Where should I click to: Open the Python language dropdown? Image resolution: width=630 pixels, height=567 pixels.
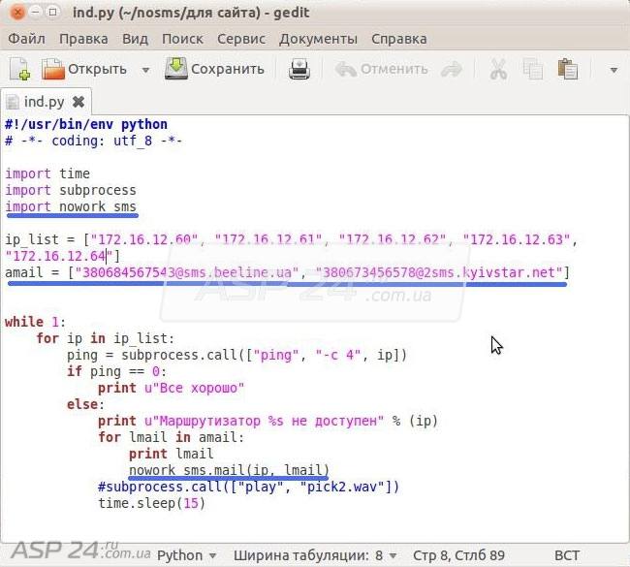(186, 555)
